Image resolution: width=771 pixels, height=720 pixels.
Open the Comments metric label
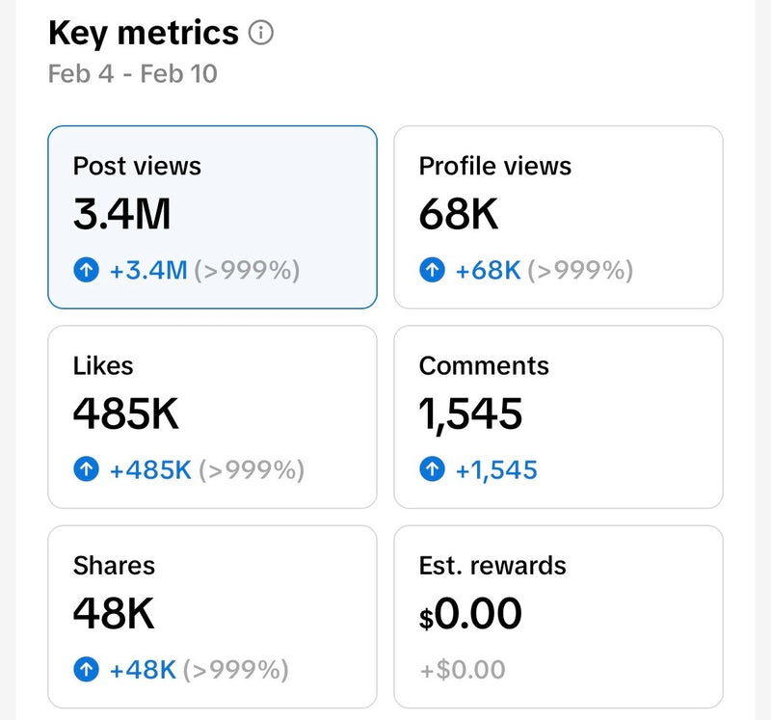point(484,365)
